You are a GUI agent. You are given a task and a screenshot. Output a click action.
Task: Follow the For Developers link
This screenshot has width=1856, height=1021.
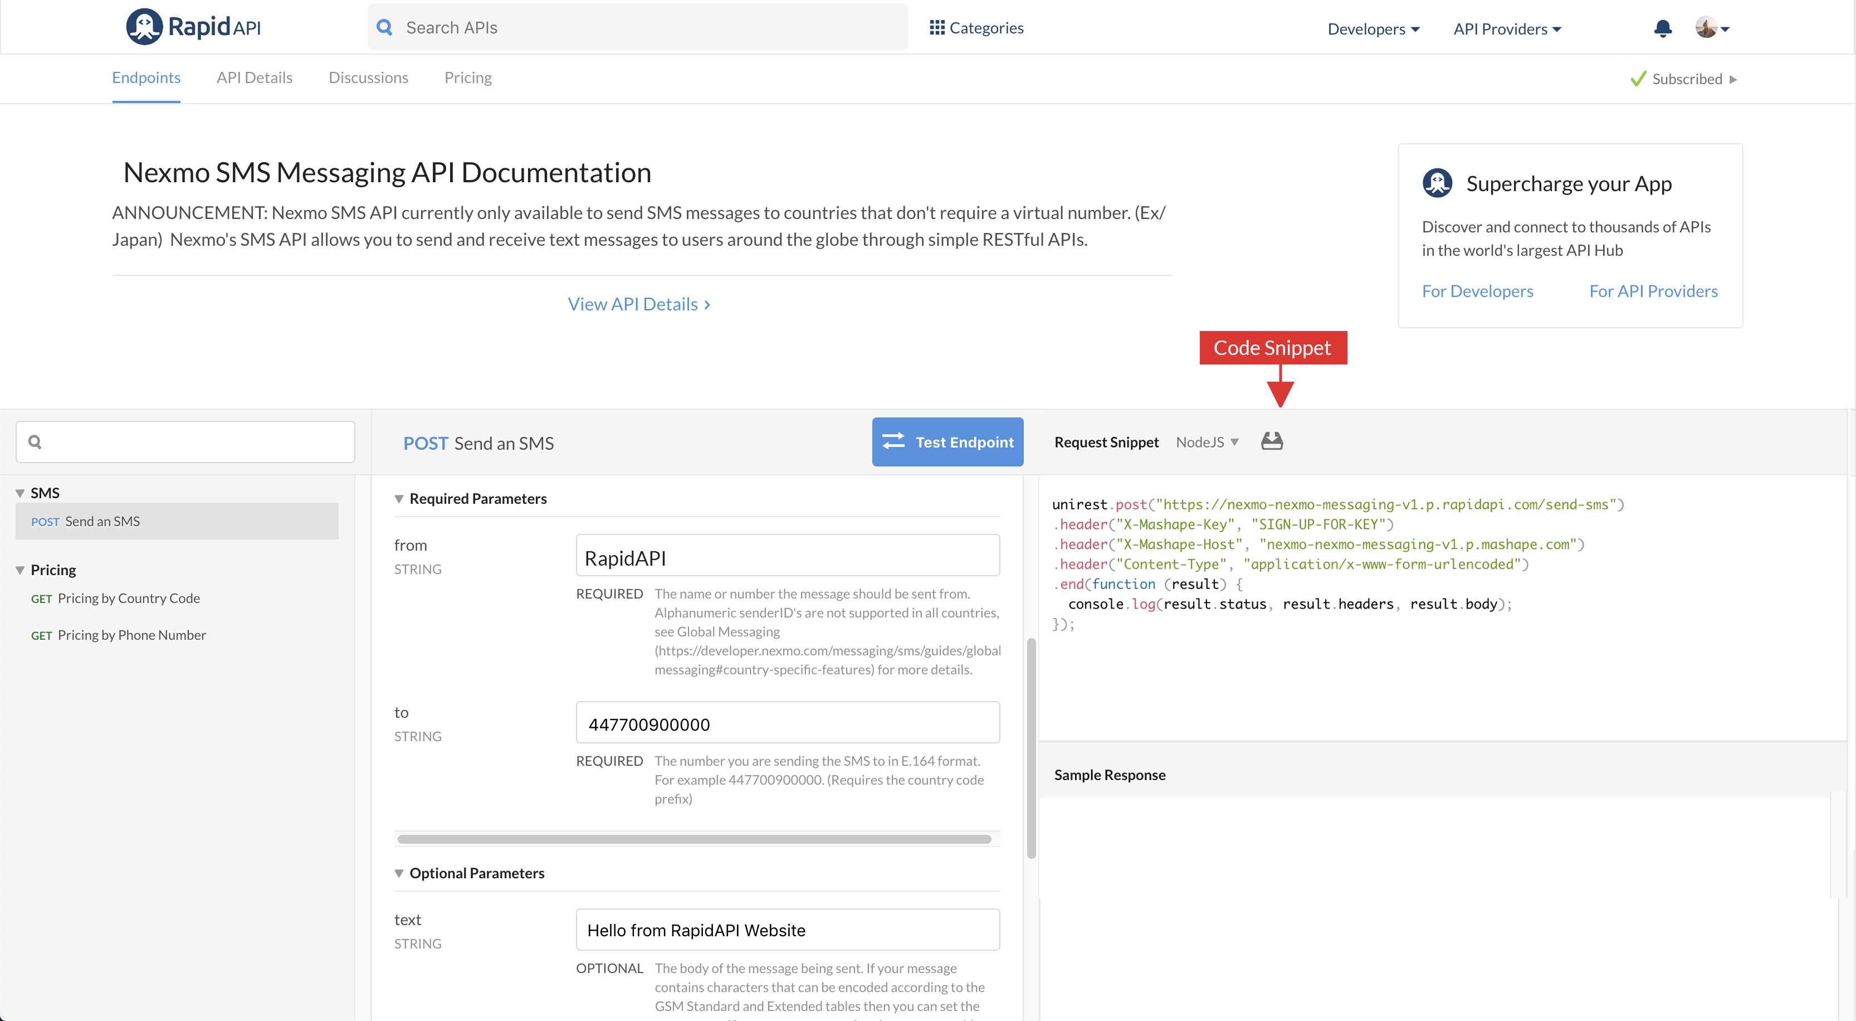click(1477, 291)
